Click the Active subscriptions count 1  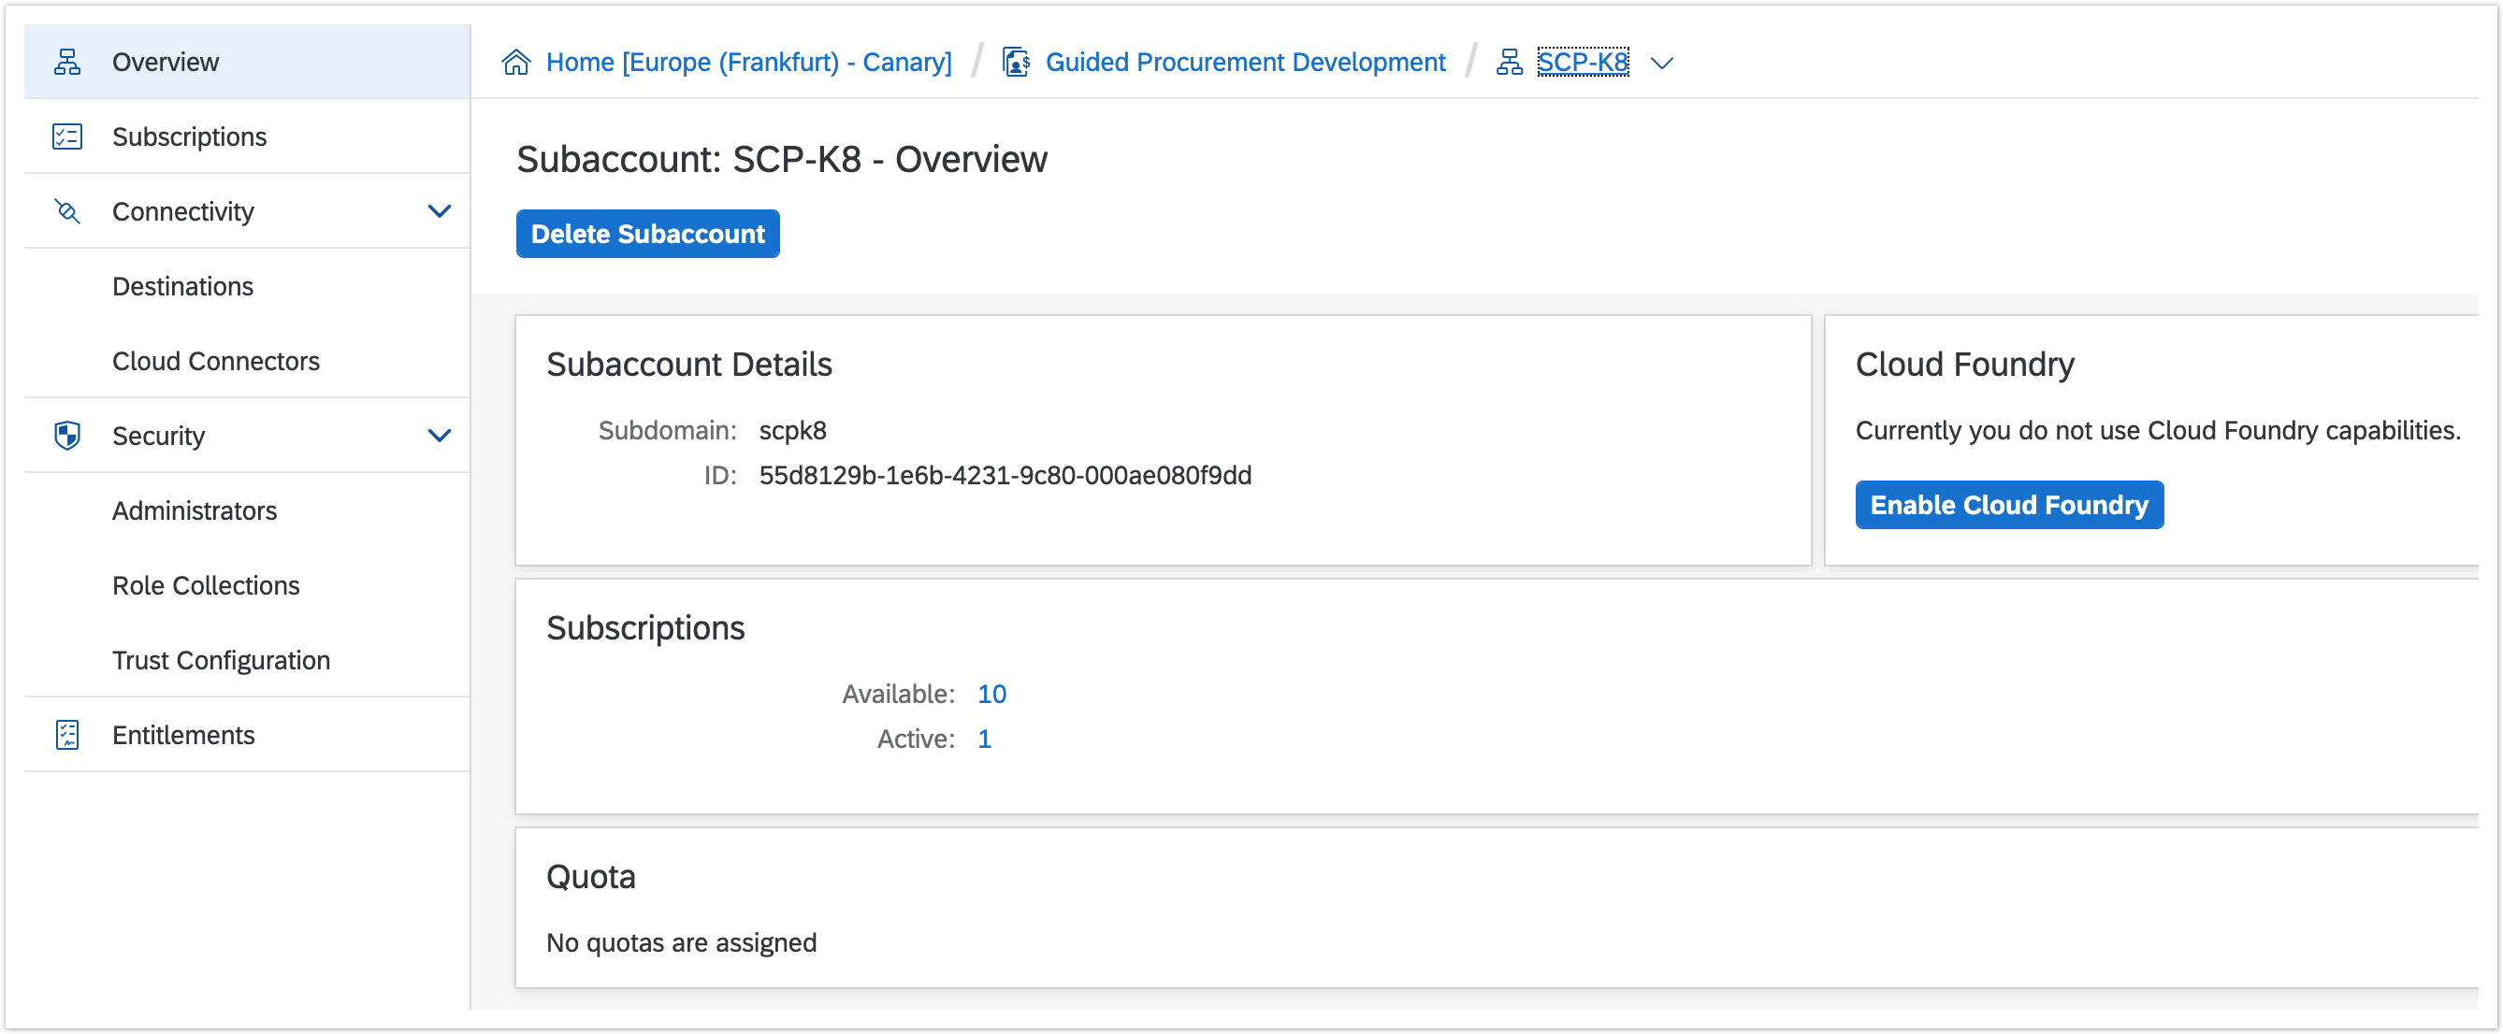(x=984, y=739)
